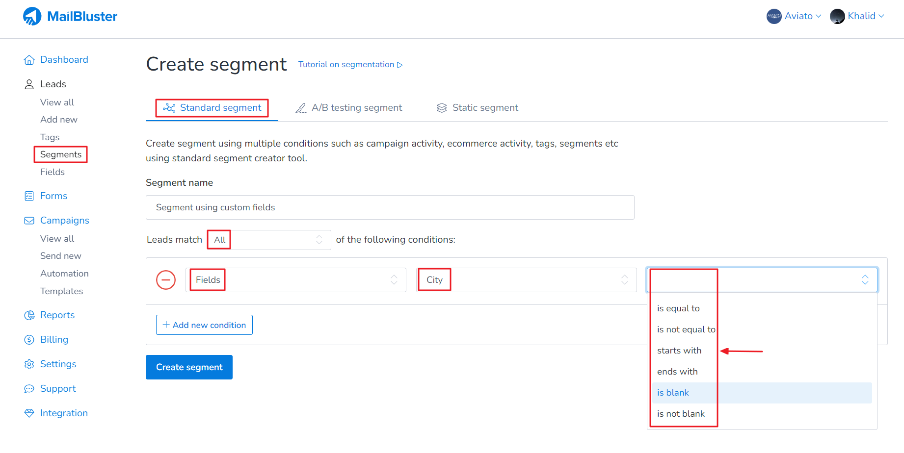Choose 'is not blank' operator option
Image resolution: width=904 pixels, height=453 pixels.
pyautogui.click(x=681, y=414)
